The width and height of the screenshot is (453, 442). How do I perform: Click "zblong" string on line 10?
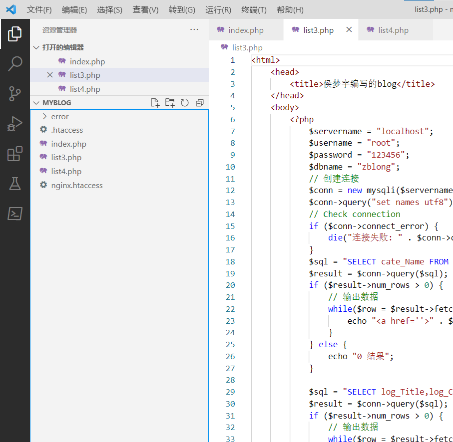click(376, 167)
